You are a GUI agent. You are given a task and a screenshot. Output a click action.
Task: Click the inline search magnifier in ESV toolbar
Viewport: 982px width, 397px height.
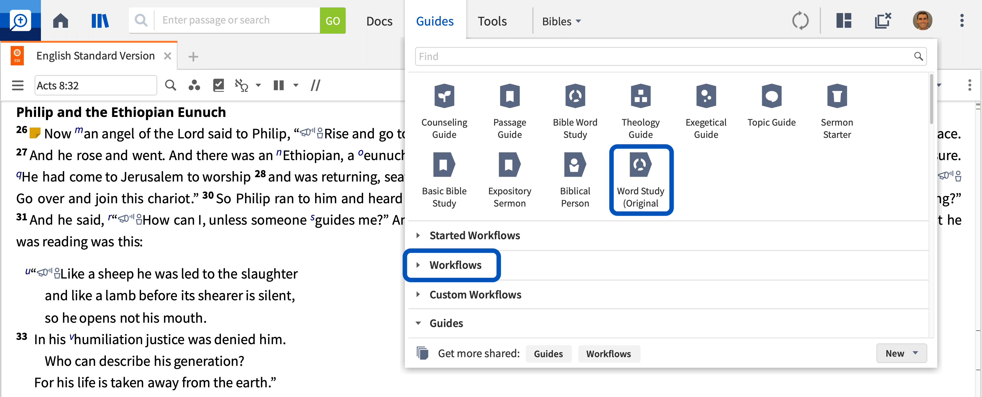click(170, 85)
